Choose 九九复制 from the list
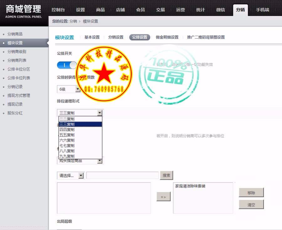This screenshot has width=282, height=230. pos(80,156)
